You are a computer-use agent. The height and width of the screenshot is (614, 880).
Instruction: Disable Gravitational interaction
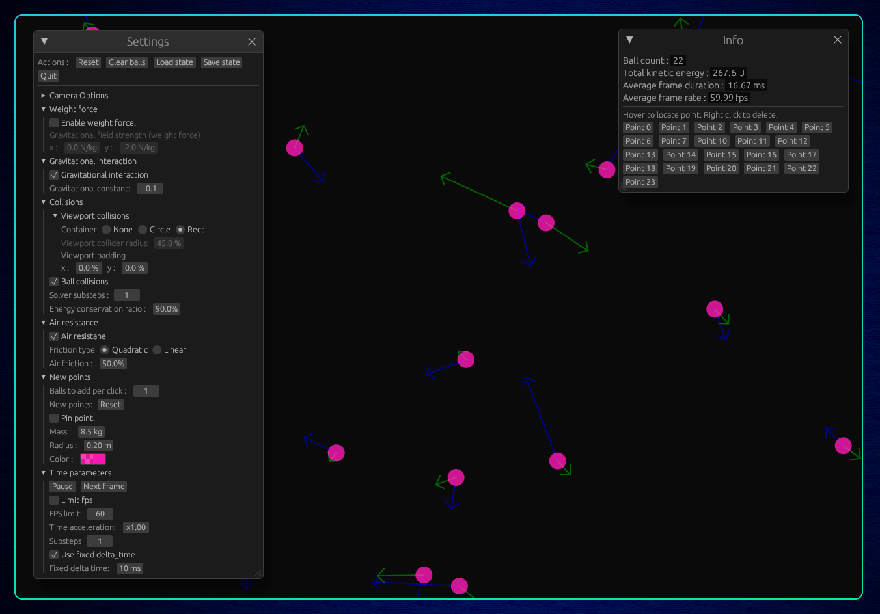(x=53, y=174)
